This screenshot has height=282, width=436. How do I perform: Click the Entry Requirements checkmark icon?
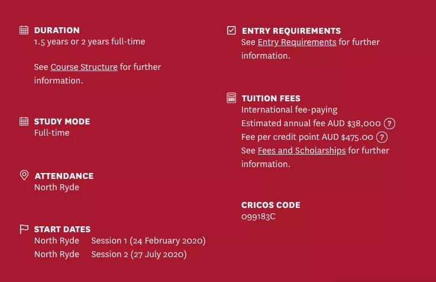pyautogui.click(x=231, y=30)
